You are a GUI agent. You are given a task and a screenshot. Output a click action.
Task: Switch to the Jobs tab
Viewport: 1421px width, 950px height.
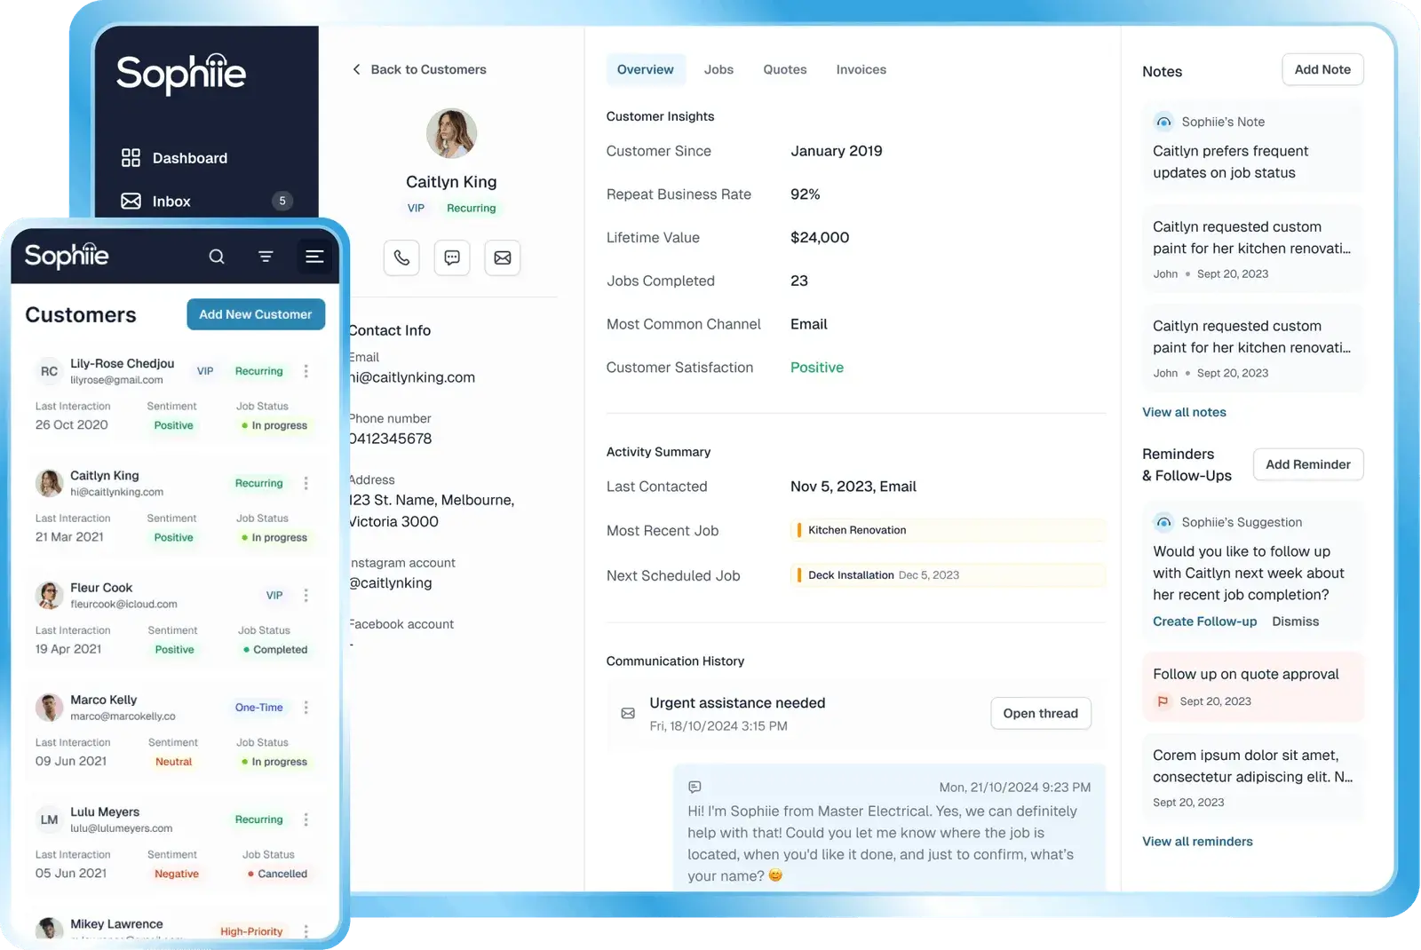click(718, 69)
